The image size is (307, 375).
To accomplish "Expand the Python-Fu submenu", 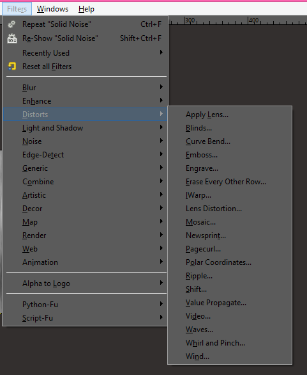I will 85,304.
